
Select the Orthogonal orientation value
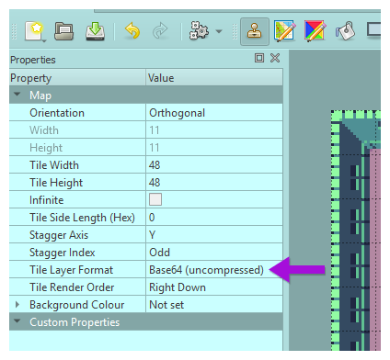pyautogui.click(x=214, y=113)
